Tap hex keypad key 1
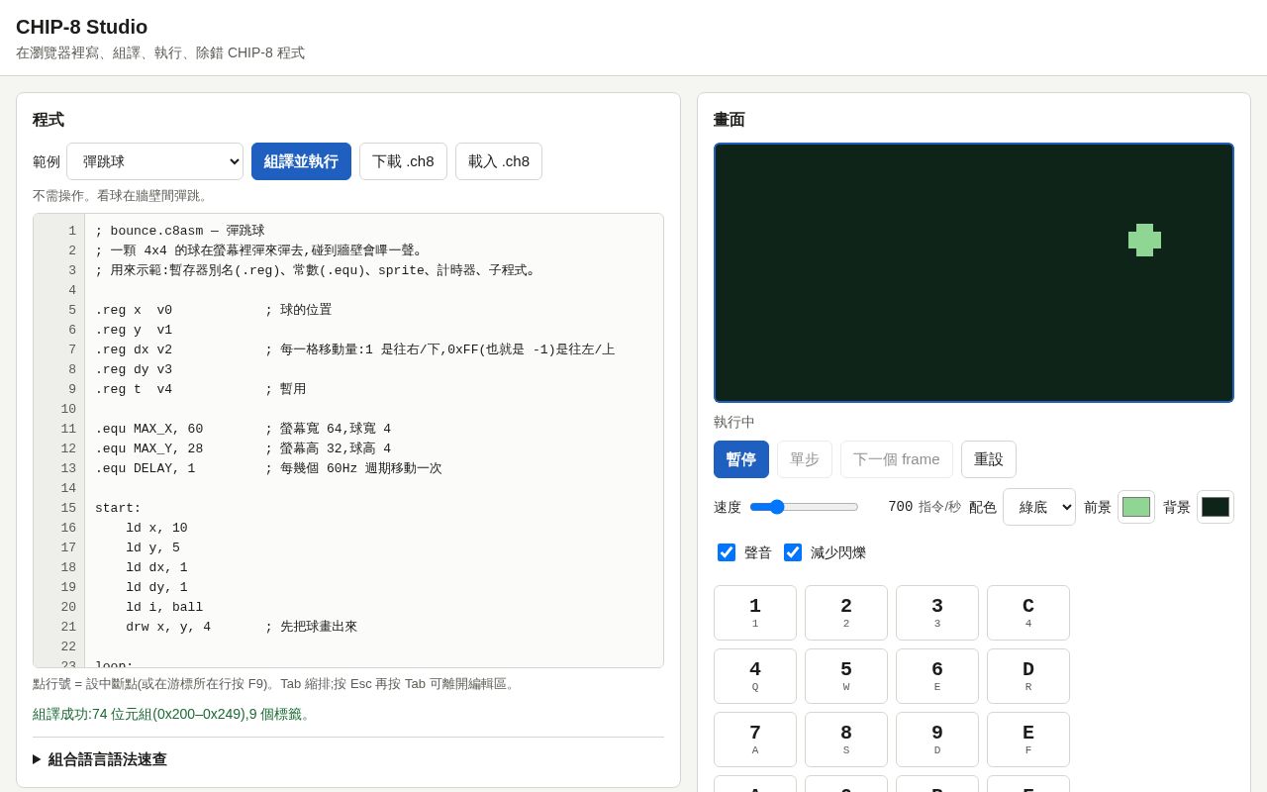Image resolution: width=1267 pixels, height=792 pixels. 755,613
